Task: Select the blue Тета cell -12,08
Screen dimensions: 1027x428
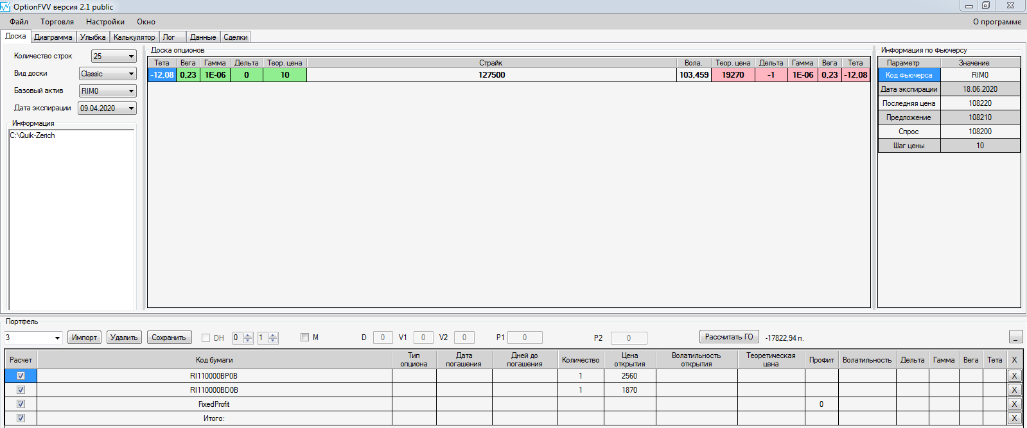Action: point(162,75)
